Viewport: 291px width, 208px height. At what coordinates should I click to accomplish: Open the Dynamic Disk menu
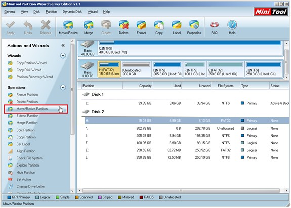72,12
